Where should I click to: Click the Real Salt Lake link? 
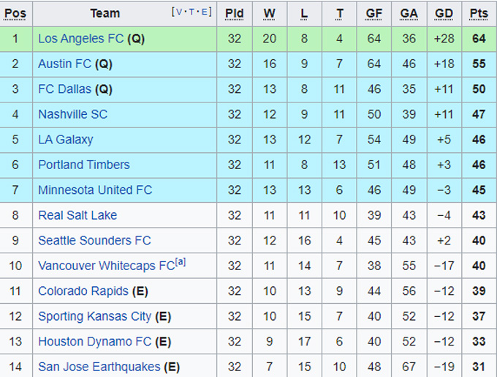77,215
